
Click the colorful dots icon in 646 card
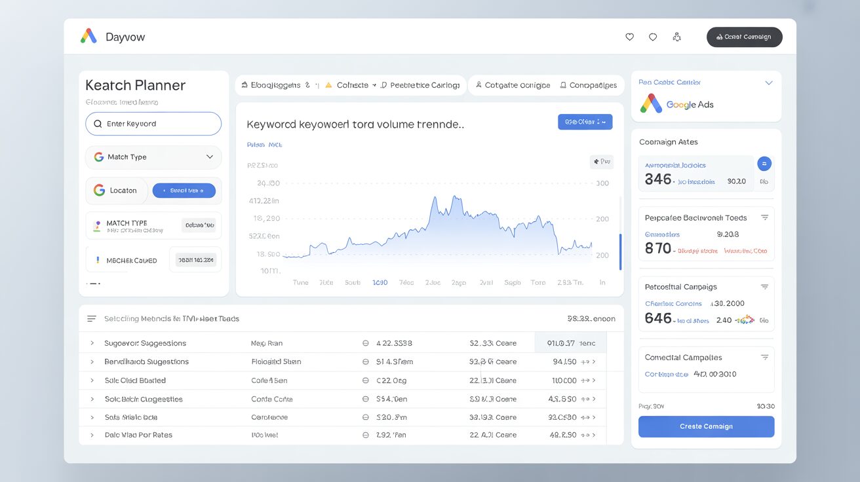[x=745, y=320]
